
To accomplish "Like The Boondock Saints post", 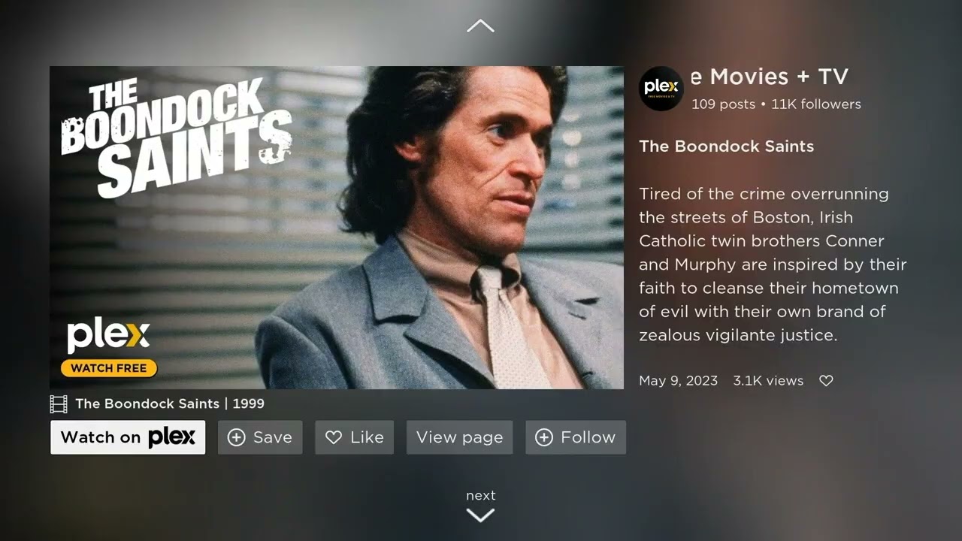I will point(355,437).
